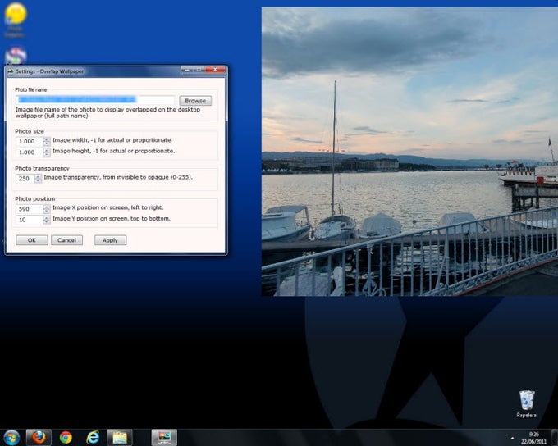
Task: Decrease Image height with spinner down arrow
Action: (47, 155)
